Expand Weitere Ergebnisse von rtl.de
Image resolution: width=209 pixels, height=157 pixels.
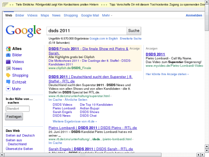pos(75,121)
